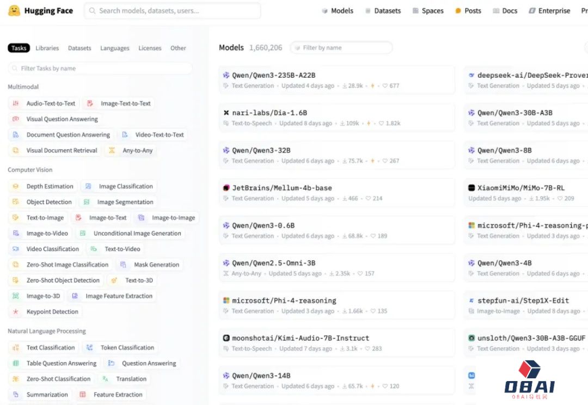Image resolution: width=588 pixels, height=405 pixels.
Task: Filter by Token Classification task
Action: [120, 348]
